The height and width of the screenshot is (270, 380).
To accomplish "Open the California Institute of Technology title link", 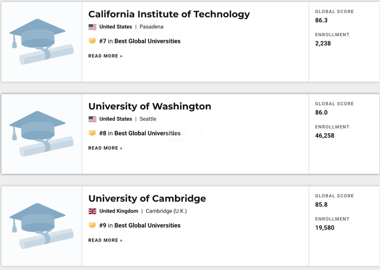I will (169, 14).
